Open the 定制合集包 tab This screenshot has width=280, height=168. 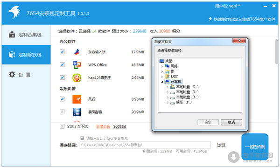coord(26,35)
